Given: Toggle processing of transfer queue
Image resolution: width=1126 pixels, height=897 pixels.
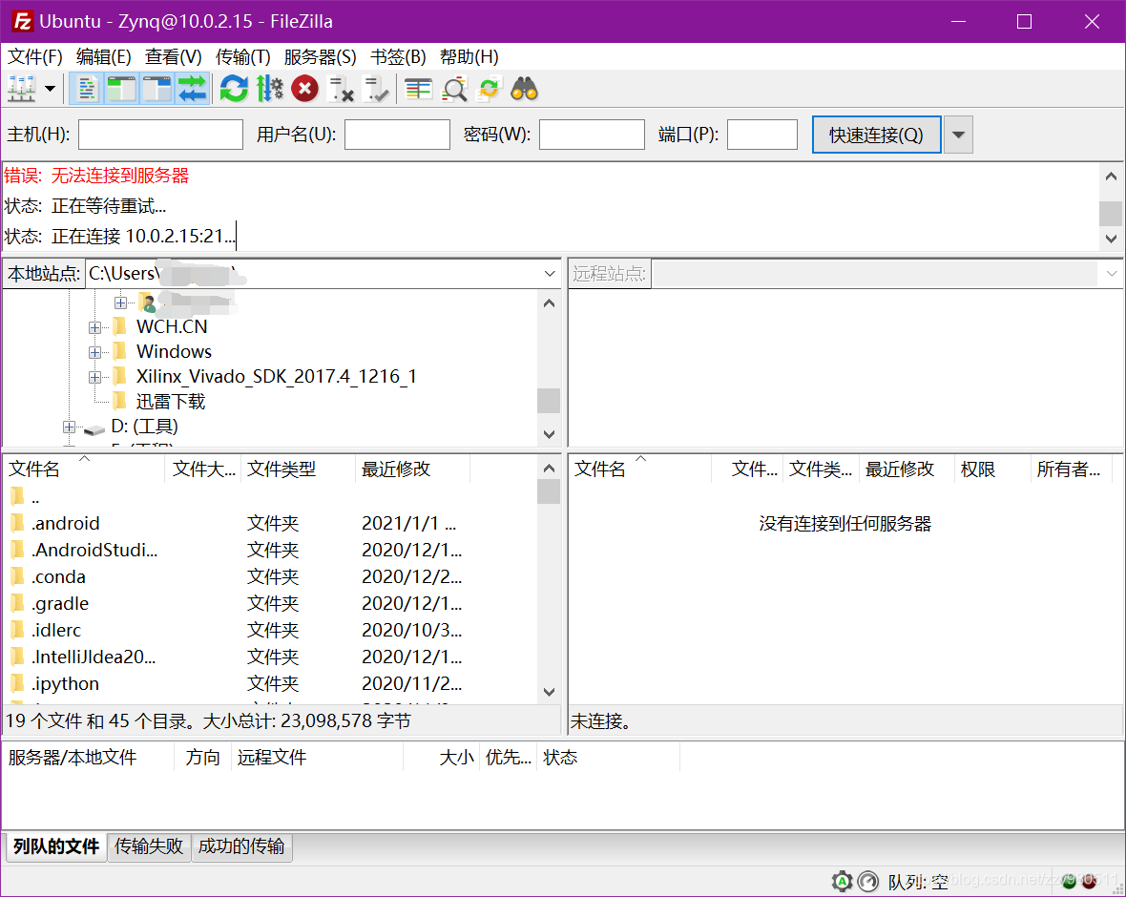Looking at the screenshot, I should tap(269, 89).
